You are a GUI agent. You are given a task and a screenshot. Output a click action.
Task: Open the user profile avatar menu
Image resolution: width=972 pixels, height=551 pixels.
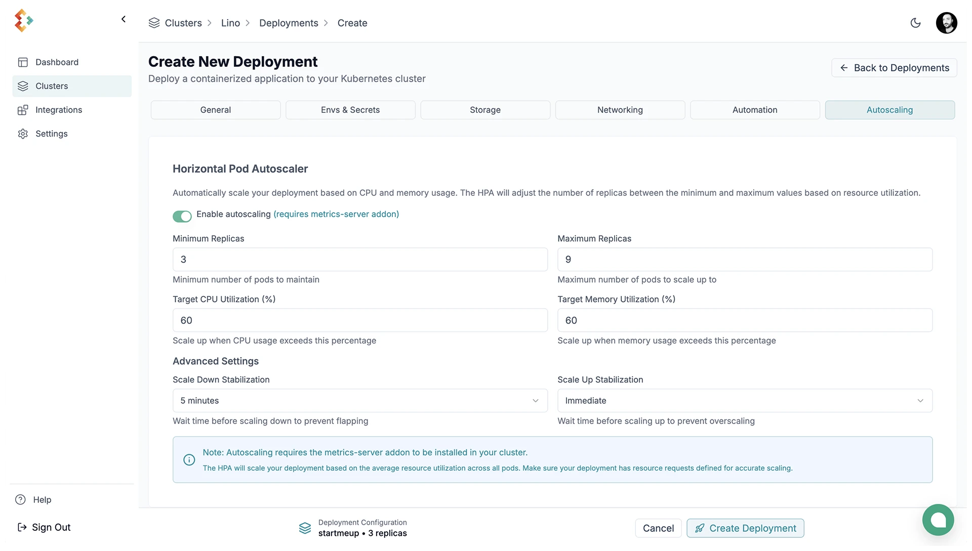pyautogui.click(x=946, y=23)
